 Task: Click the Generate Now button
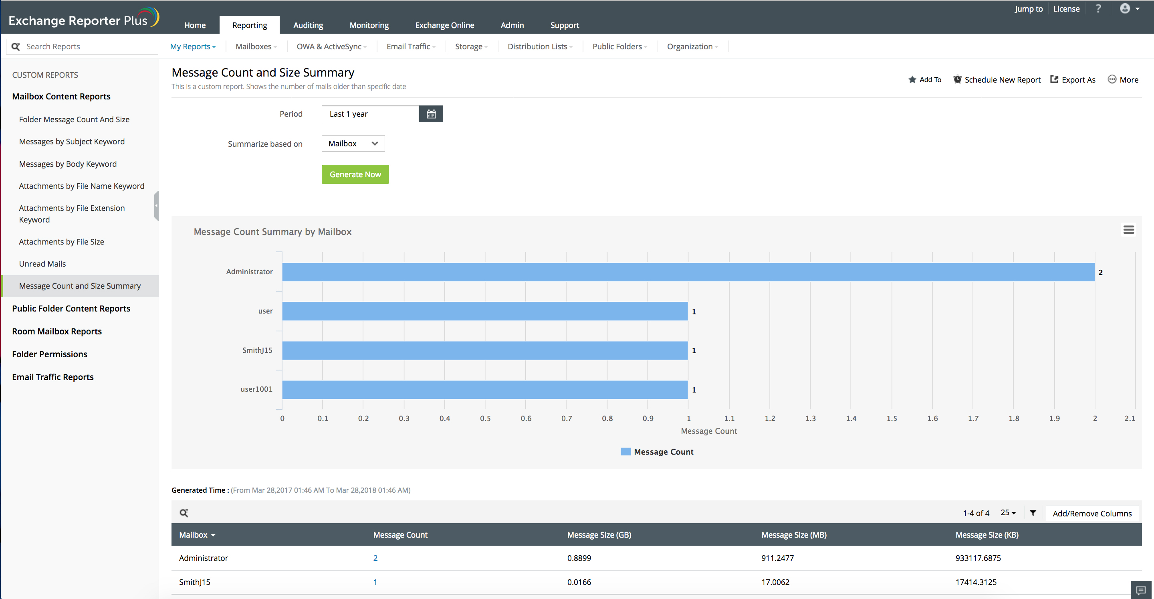point(355,174)
